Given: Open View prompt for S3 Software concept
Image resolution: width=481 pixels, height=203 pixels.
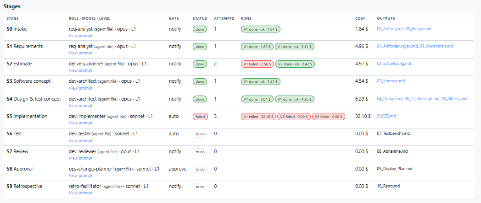Looking at the screenshot, I should click(80, 88).
